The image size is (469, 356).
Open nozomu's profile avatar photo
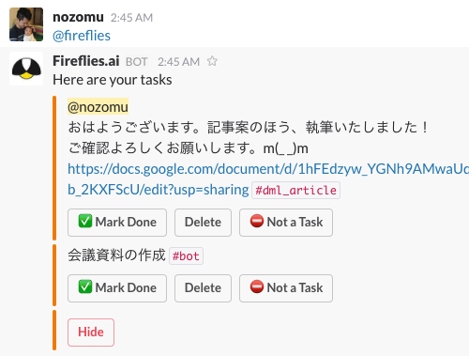point(26,24)
